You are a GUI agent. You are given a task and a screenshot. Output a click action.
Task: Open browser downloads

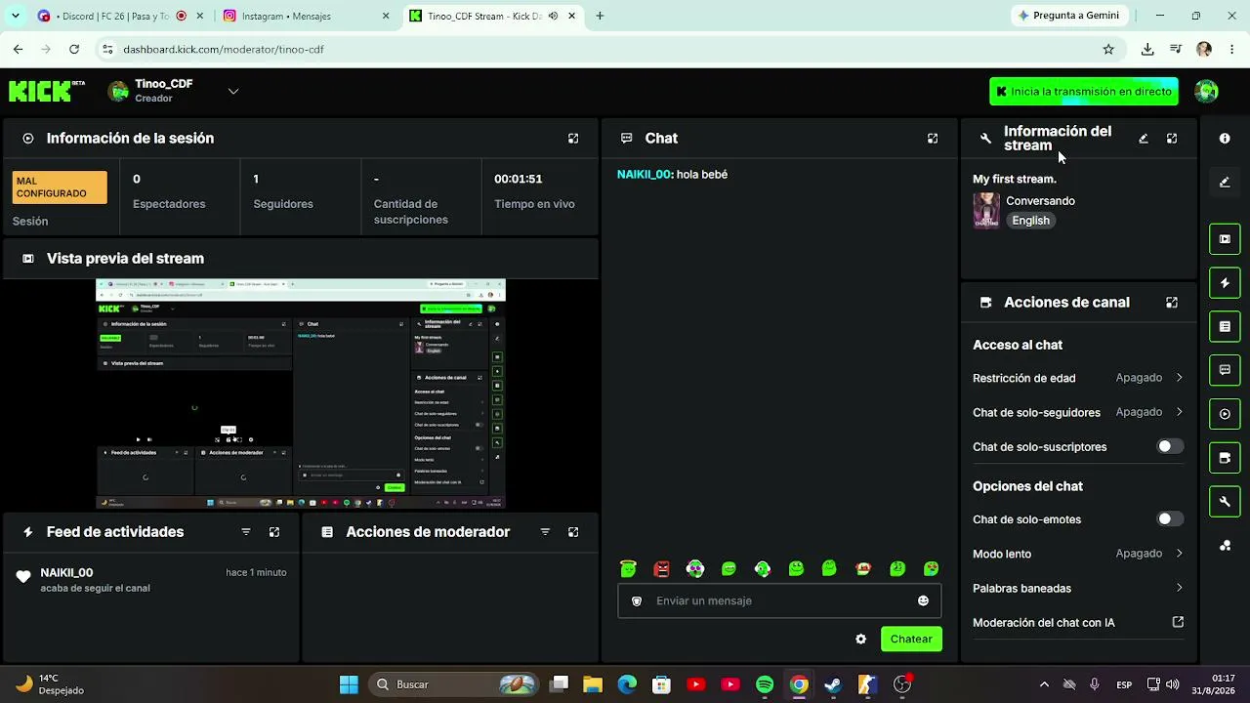coord(1147,49)
